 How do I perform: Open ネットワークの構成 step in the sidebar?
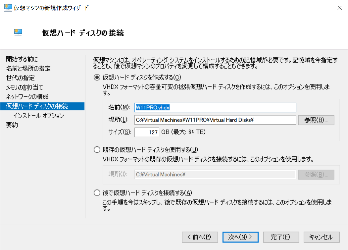pos(27,97)
